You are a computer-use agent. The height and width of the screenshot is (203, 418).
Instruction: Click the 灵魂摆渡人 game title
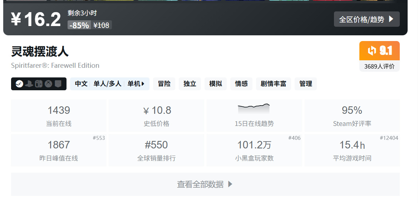[x=40, y=52]
